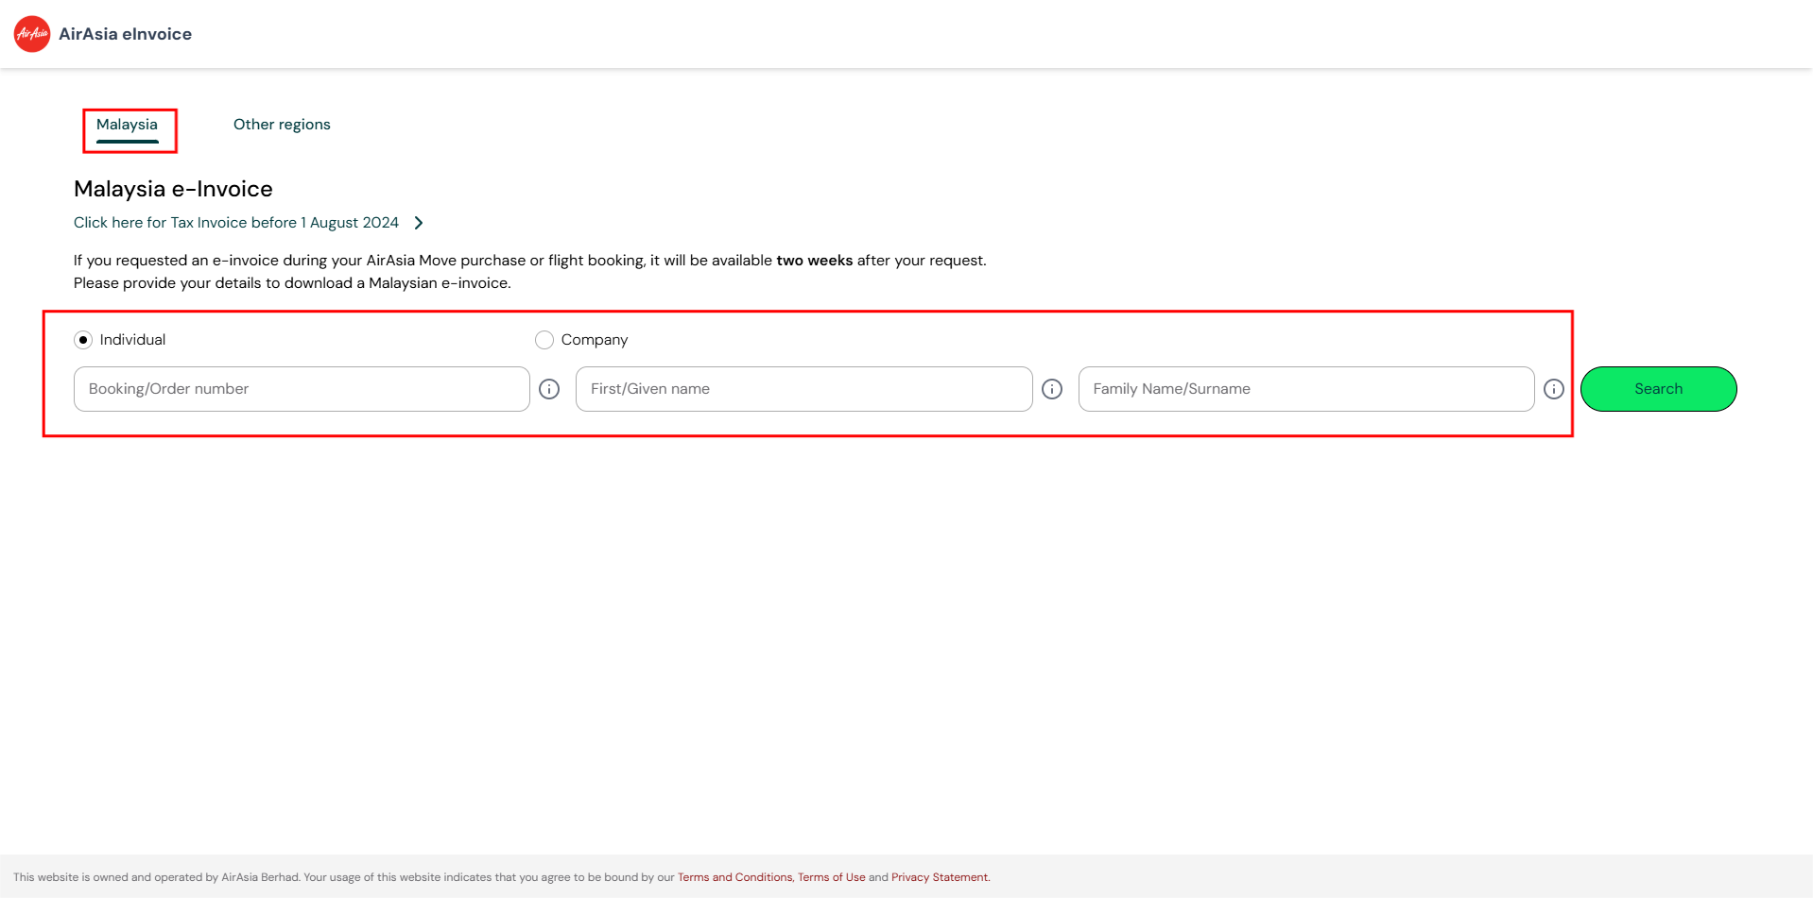Screen dimensions: 1813x898
Task: Click the AirAsia red circular logo
Action: click(x=32, y=34)
